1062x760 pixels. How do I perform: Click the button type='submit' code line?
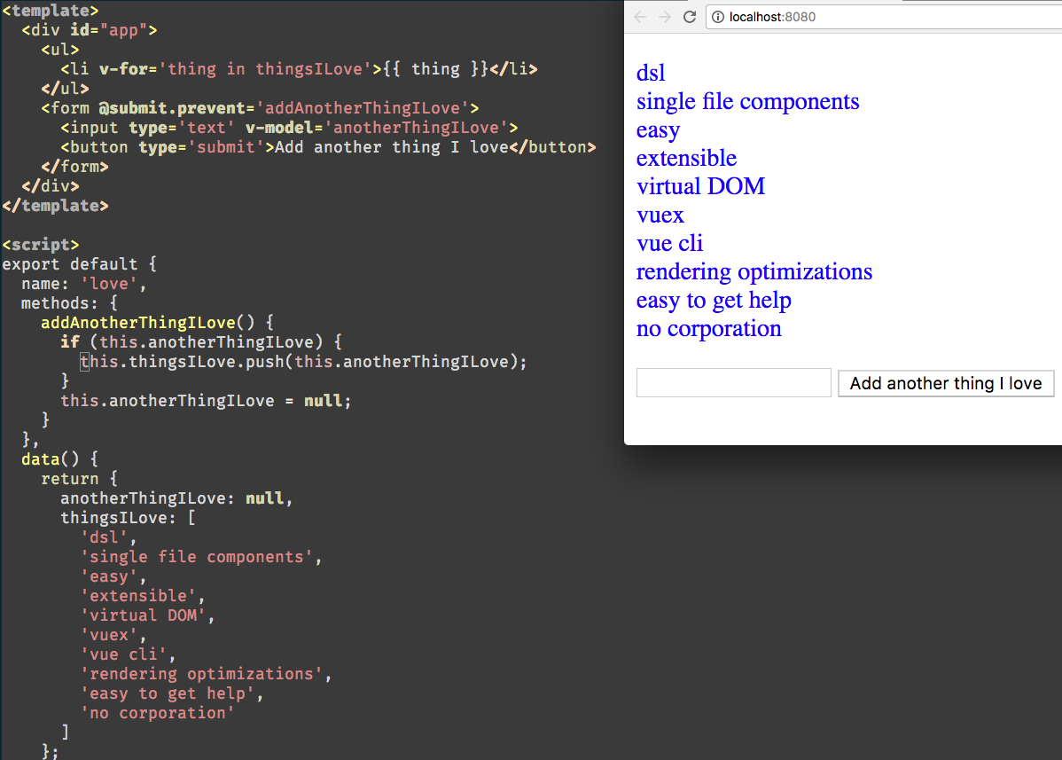329,148
